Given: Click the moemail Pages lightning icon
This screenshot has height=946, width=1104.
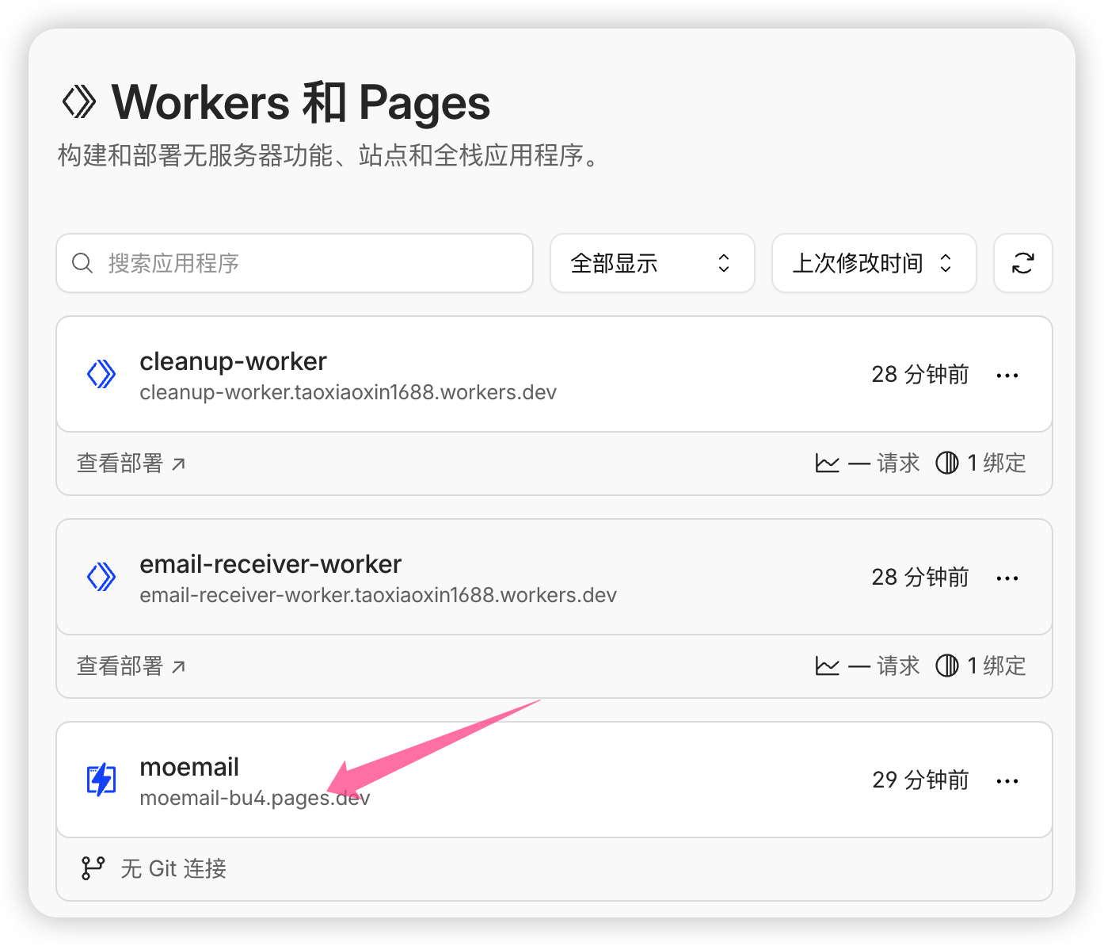Looking at the screenshot, I should point(101,780).
